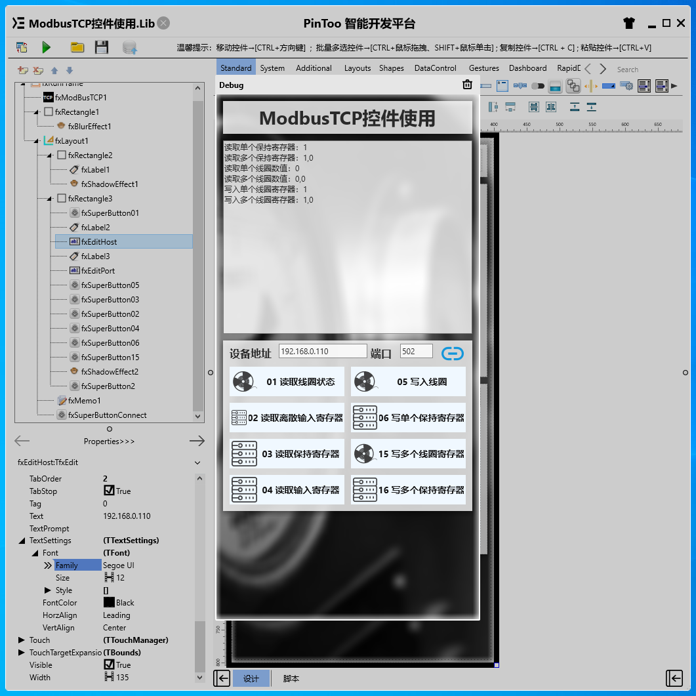
Task: Close the ModbusTCP控件使用.Lib file tab
Action: (164, 23)
